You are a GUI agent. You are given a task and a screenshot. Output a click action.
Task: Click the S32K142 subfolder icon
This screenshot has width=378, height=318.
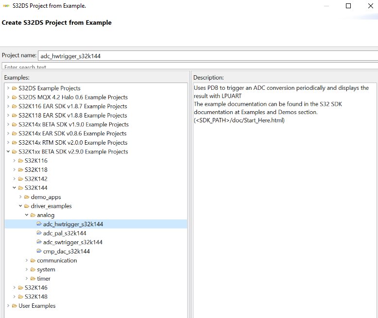tap(21, 179)
